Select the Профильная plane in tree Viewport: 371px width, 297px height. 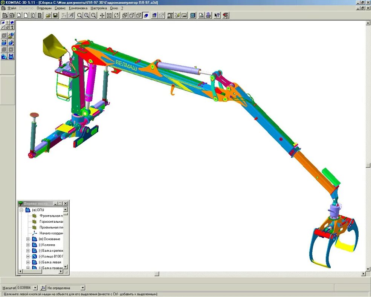click(x=51, y=228)
